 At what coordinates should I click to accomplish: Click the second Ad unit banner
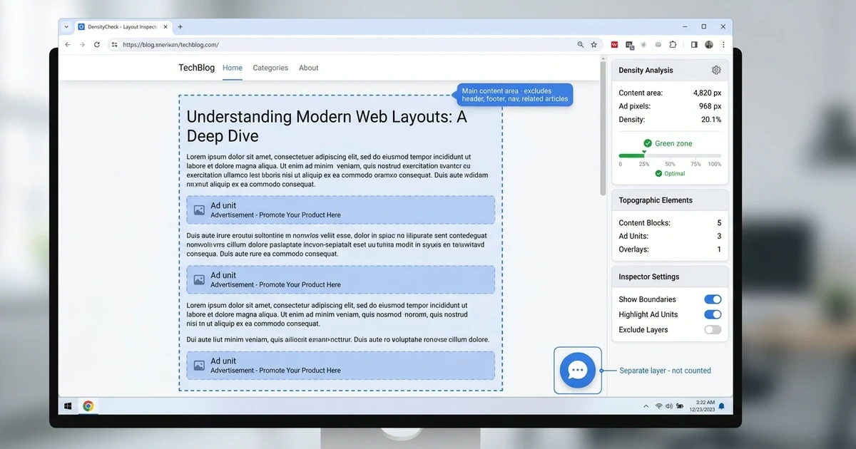340,280
